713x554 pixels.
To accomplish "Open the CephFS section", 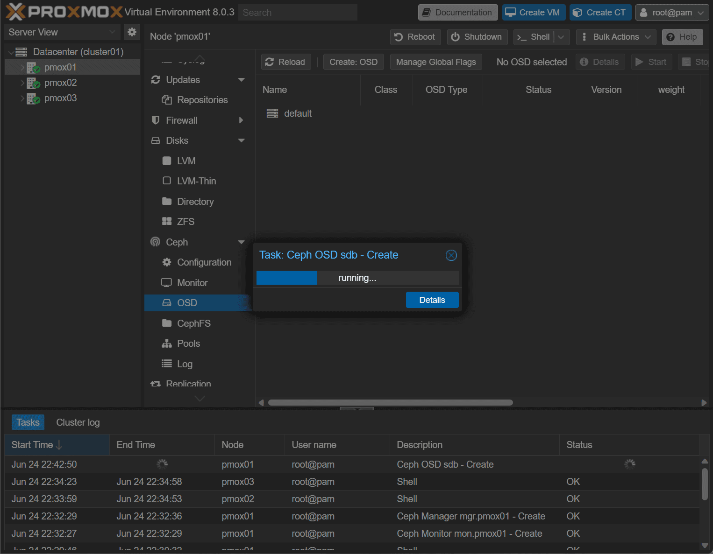I will coord(193,323).
